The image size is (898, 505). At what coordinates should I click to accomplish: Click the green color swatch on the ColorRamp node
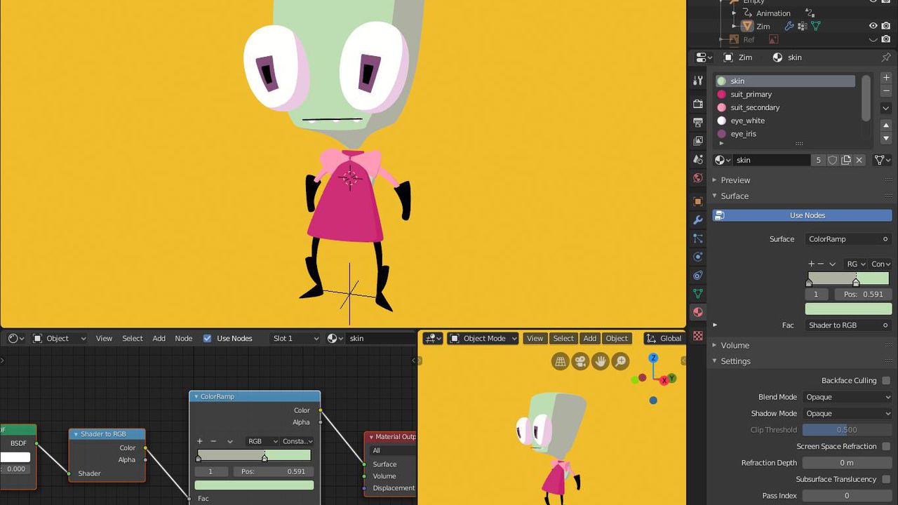(253, 485)
